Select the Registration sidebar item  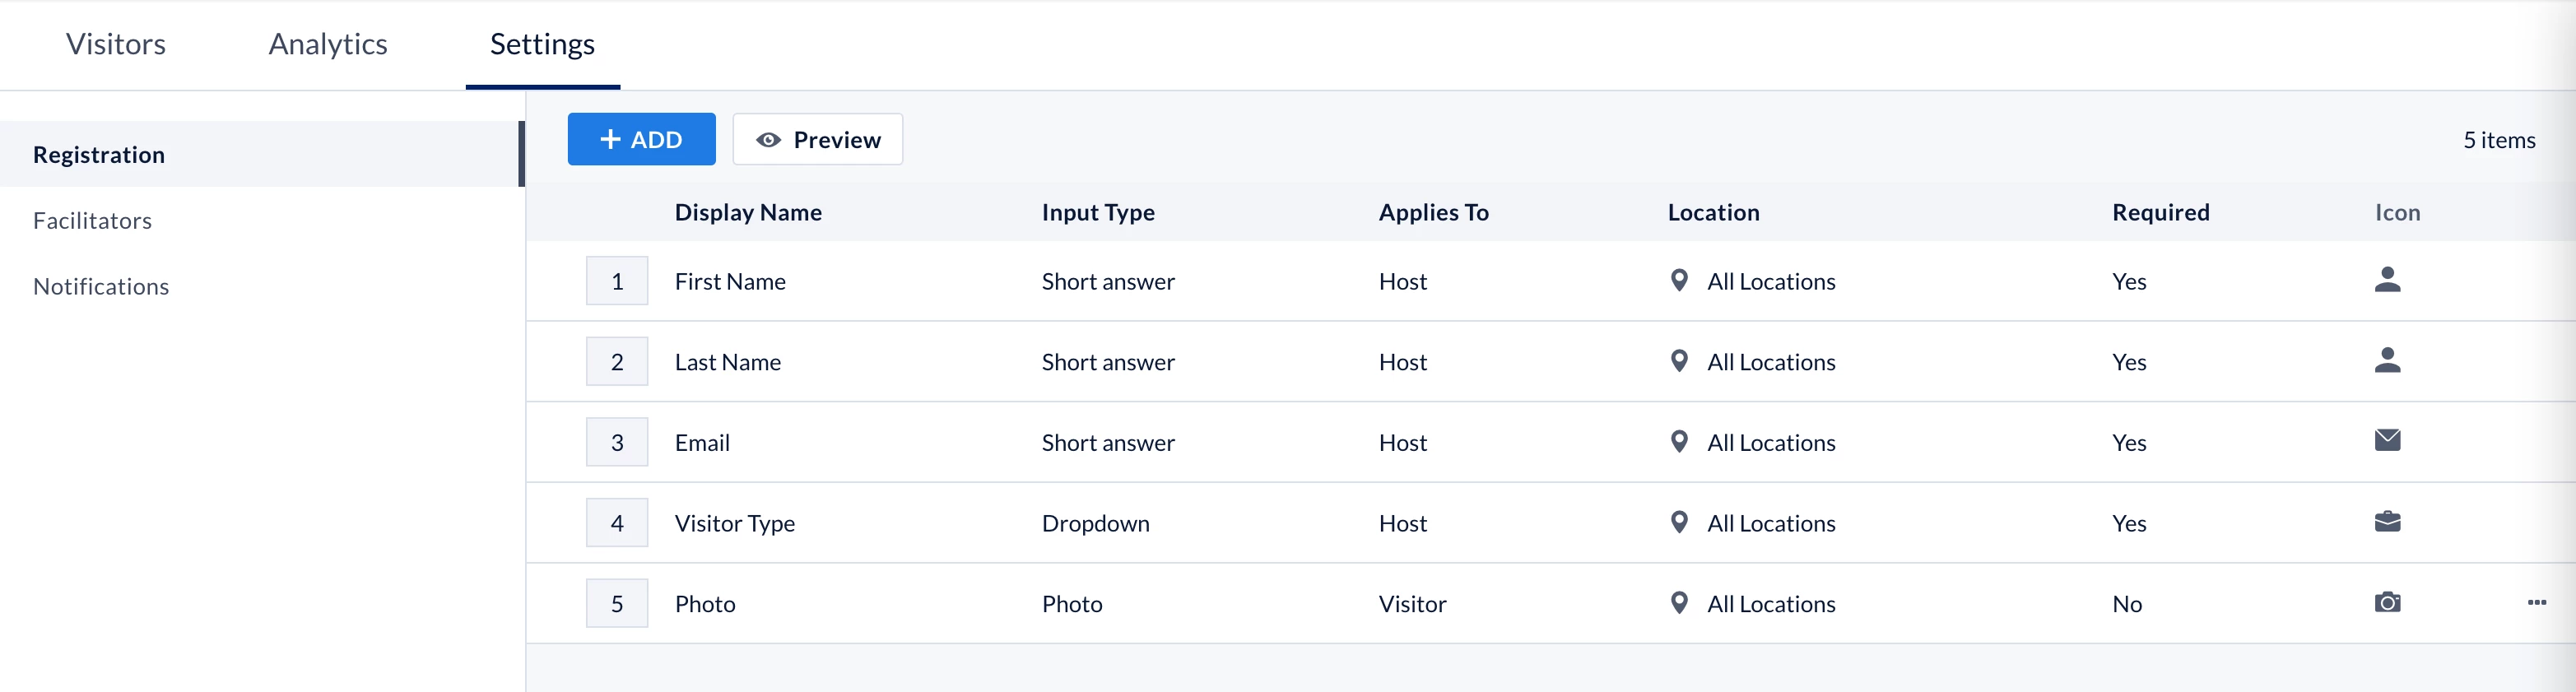click(x=99, y=155)
